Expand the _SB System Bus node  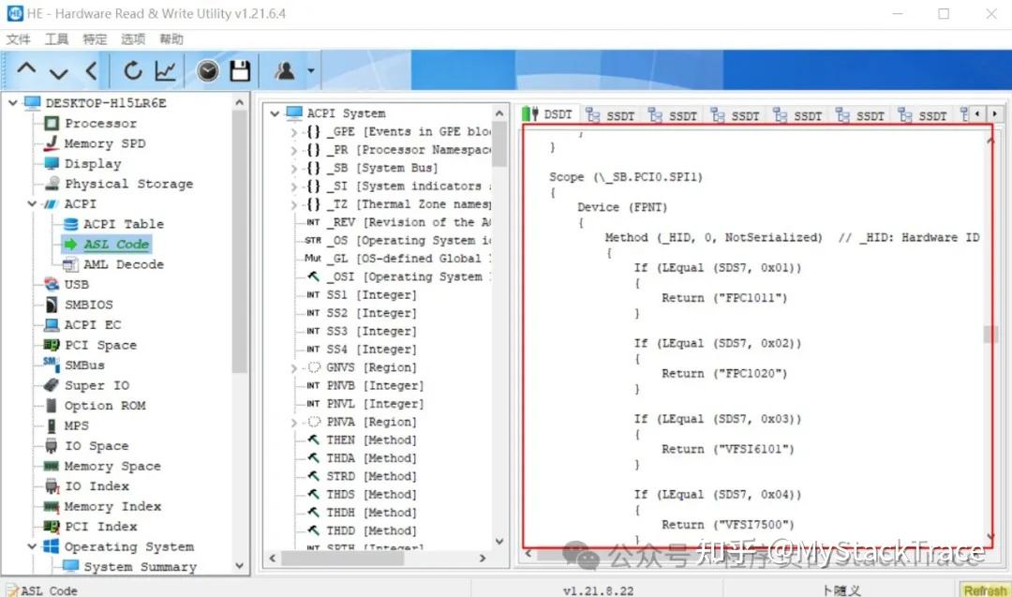[x=293, y=168]
